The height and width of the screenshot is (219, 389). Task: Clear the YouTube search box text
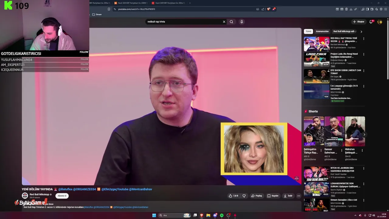click(224, 22)
